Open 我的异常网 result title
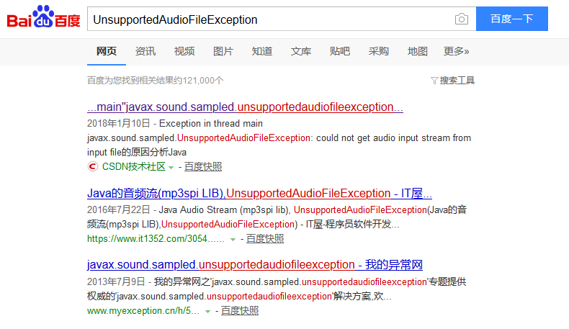Viewport: 569px width, 329px height. click(x=255, y=265)
